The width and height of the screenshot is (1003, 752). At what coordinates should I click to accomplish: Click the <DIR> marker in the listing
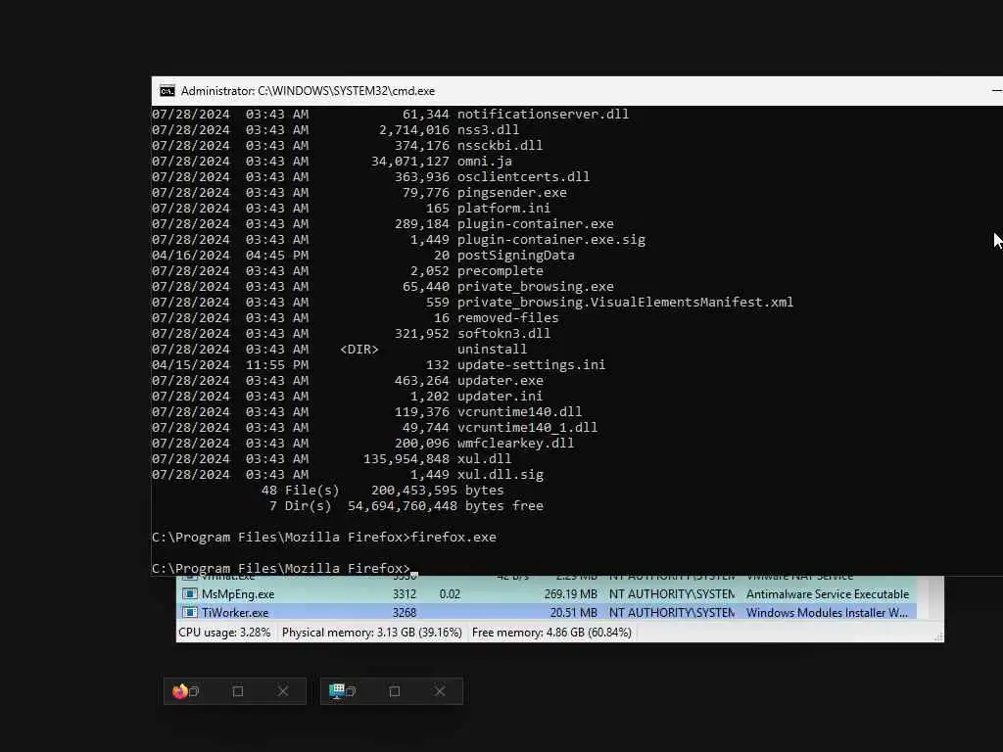[358, 350]
